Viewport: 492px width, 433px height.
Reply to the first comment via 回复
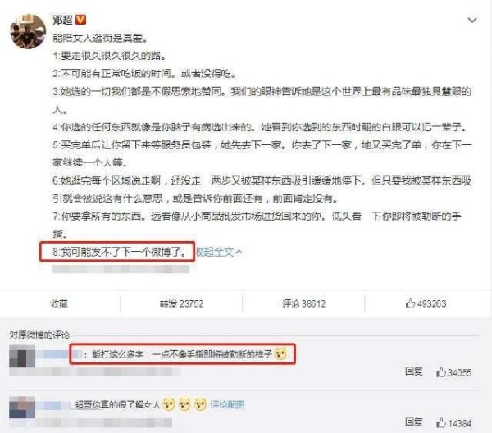click(413, 371)
